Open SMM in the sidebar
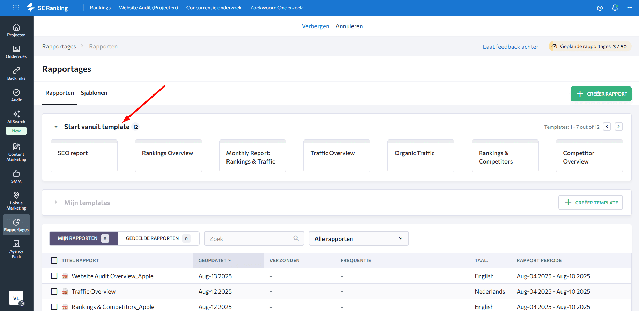The image size is (639, 311). click(x=16, y=177)
